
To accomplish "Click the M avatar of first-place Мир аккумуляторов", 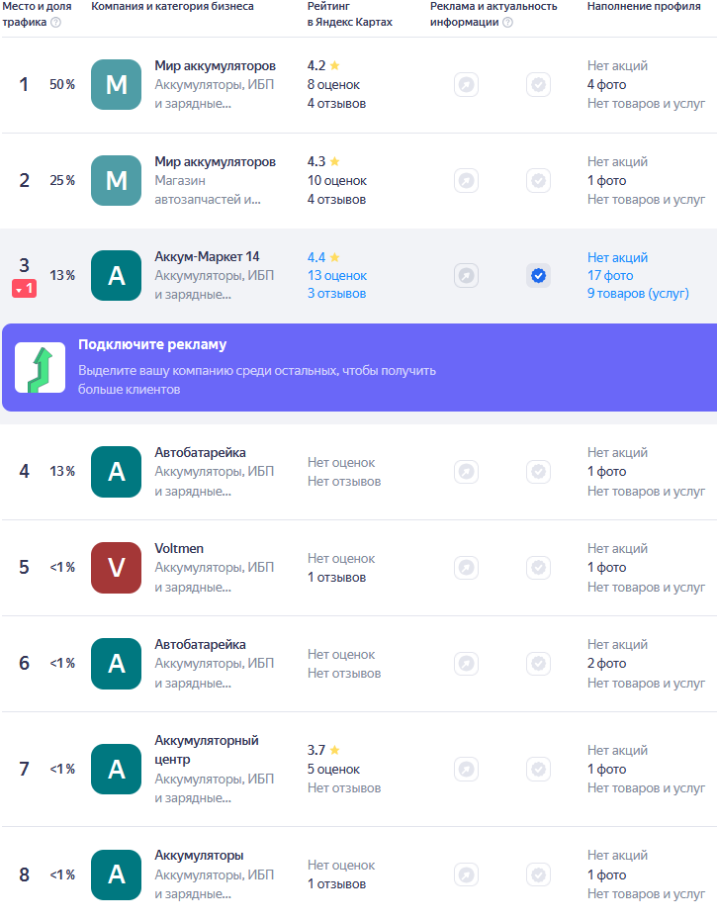I will click(116, 84).
